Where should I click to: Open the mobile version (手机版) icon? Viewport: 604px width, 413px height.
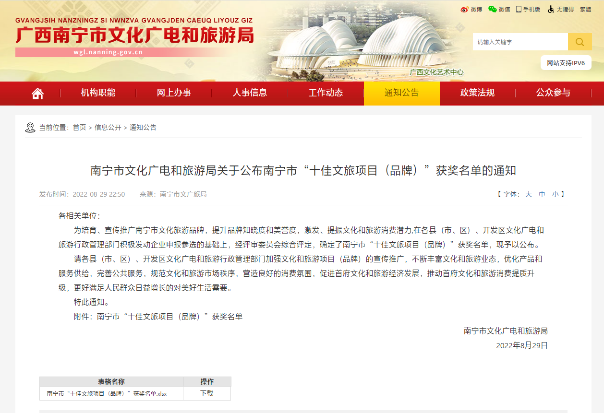tap(519, 9)
